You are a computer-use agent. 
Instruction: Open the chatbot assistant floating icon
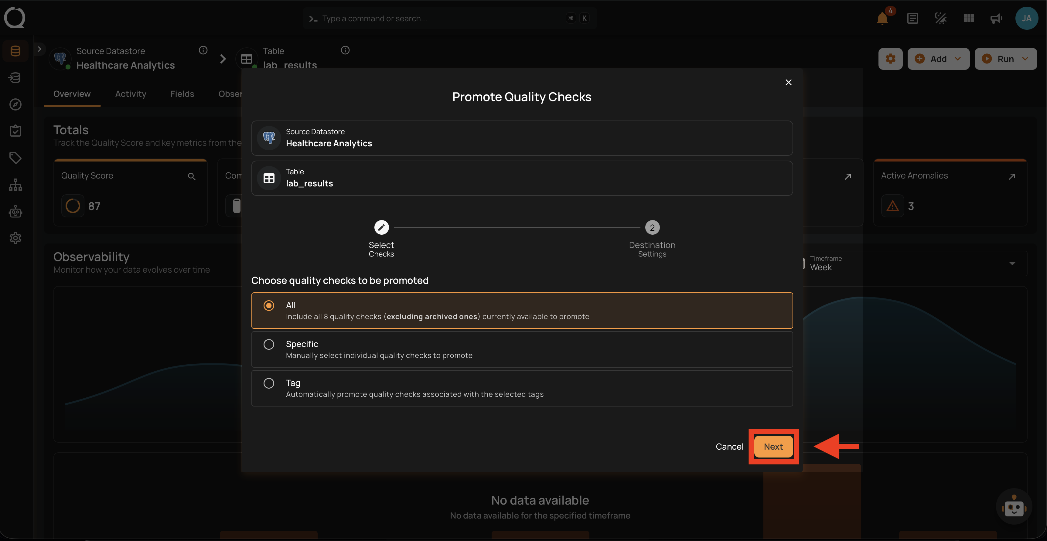click(1014, 506)
